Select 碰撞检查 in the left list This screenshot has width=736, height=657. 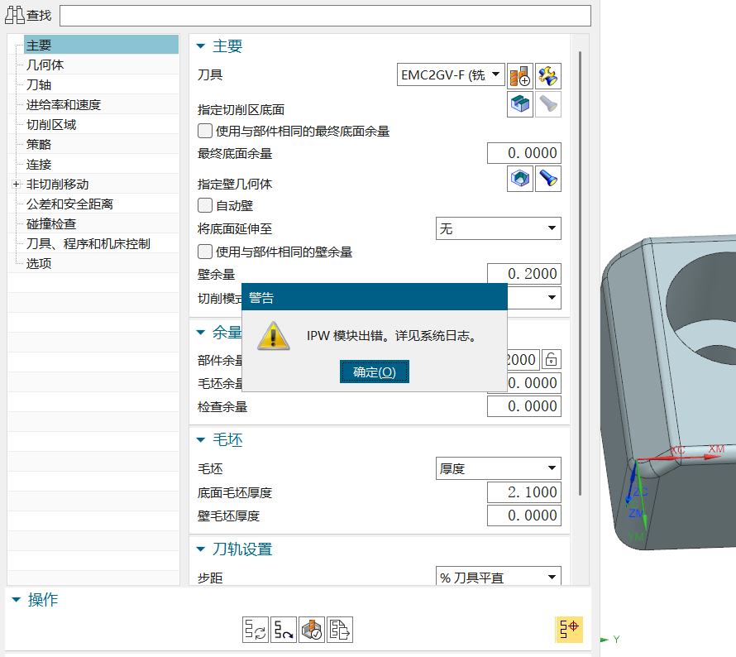tap(51, 224)
